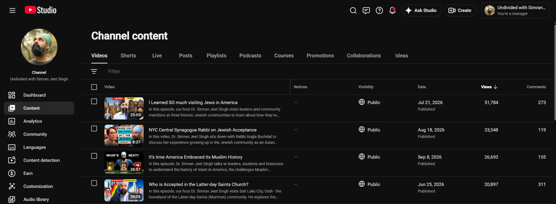The width and height of the screenshot is (556, 204).
Task: Open Languages in the sidebar
Action: [39, 147]
